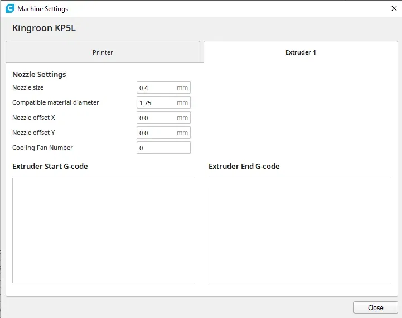Click the Nozzle size input field
The width and height of the screenshot is (402, 318).
(x=163, y=87)
